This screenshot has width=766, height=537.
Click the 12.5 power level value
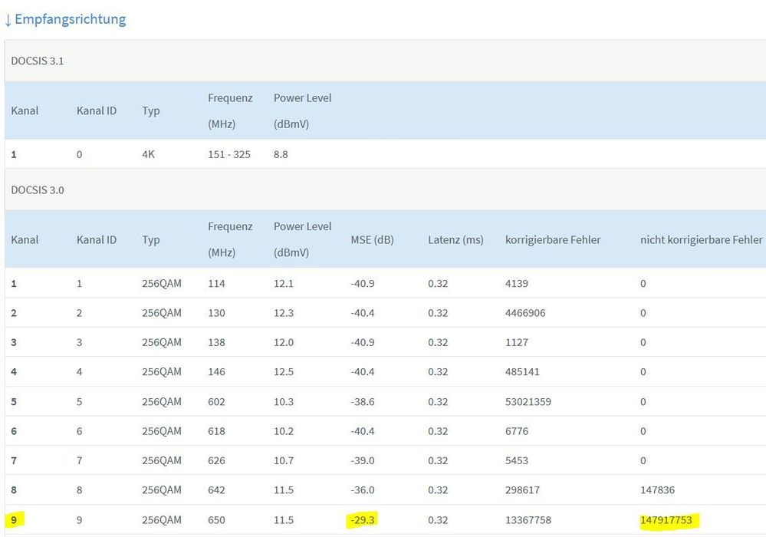click(283, 372)
